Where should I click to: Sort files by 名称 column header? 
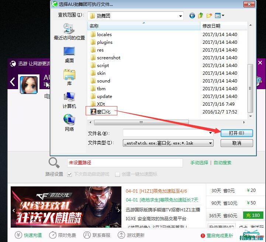(x=144, y=26)
